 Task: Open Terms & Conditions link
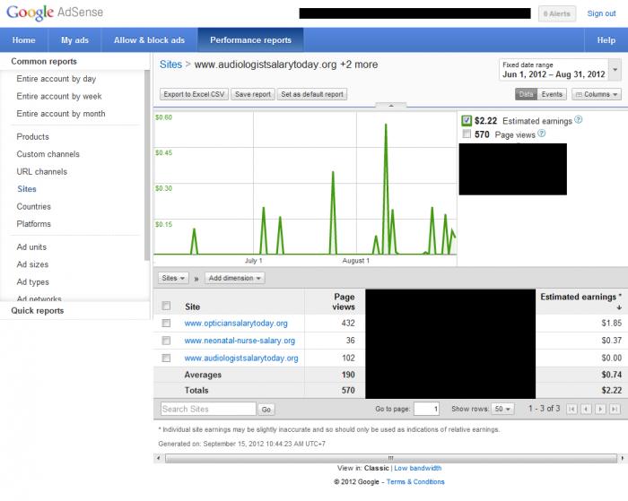(415, 482)
